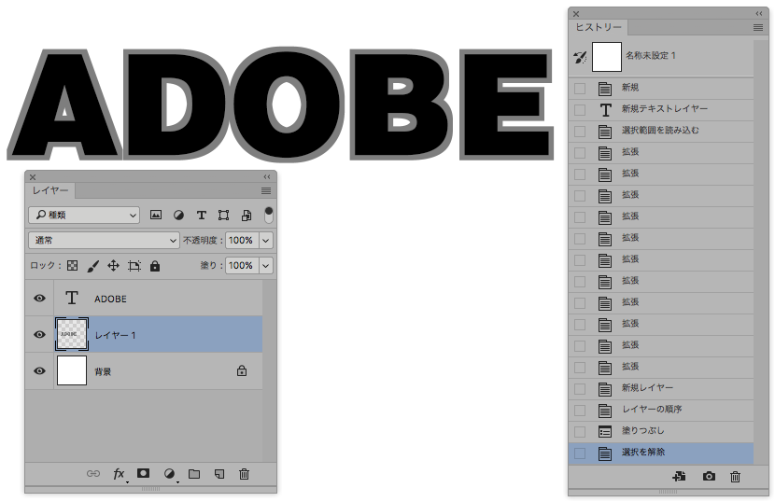Open the 塗り fill slider arrow
The width and height of the screenshot is (775, 502).
266,265
